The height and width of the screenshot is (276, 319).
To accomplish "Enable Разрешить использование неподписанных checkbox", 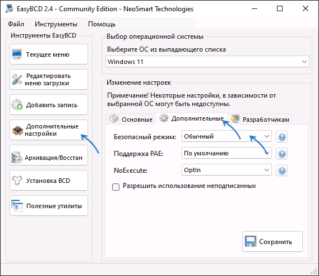I will 115,187.
